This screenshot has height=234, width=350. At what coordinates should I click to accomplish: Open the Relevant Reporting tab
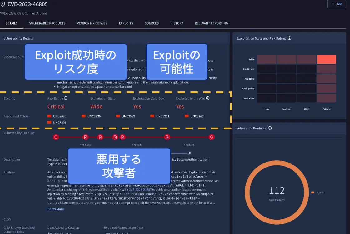point(211,23)
